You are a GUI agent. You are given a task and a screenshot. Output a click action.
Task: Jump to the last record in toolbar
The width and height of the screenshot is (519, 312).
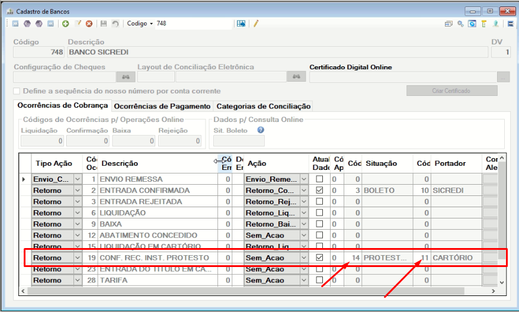pos(50,24)
